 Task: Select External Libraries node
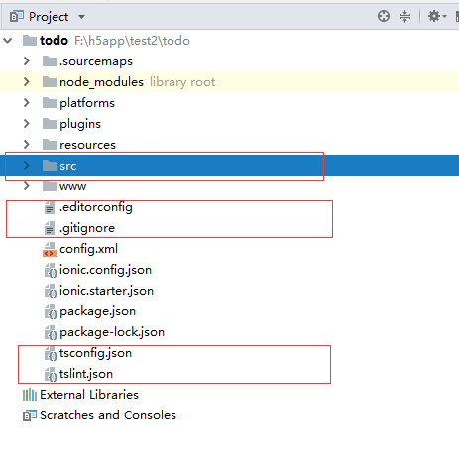click(x=229, y=395)
